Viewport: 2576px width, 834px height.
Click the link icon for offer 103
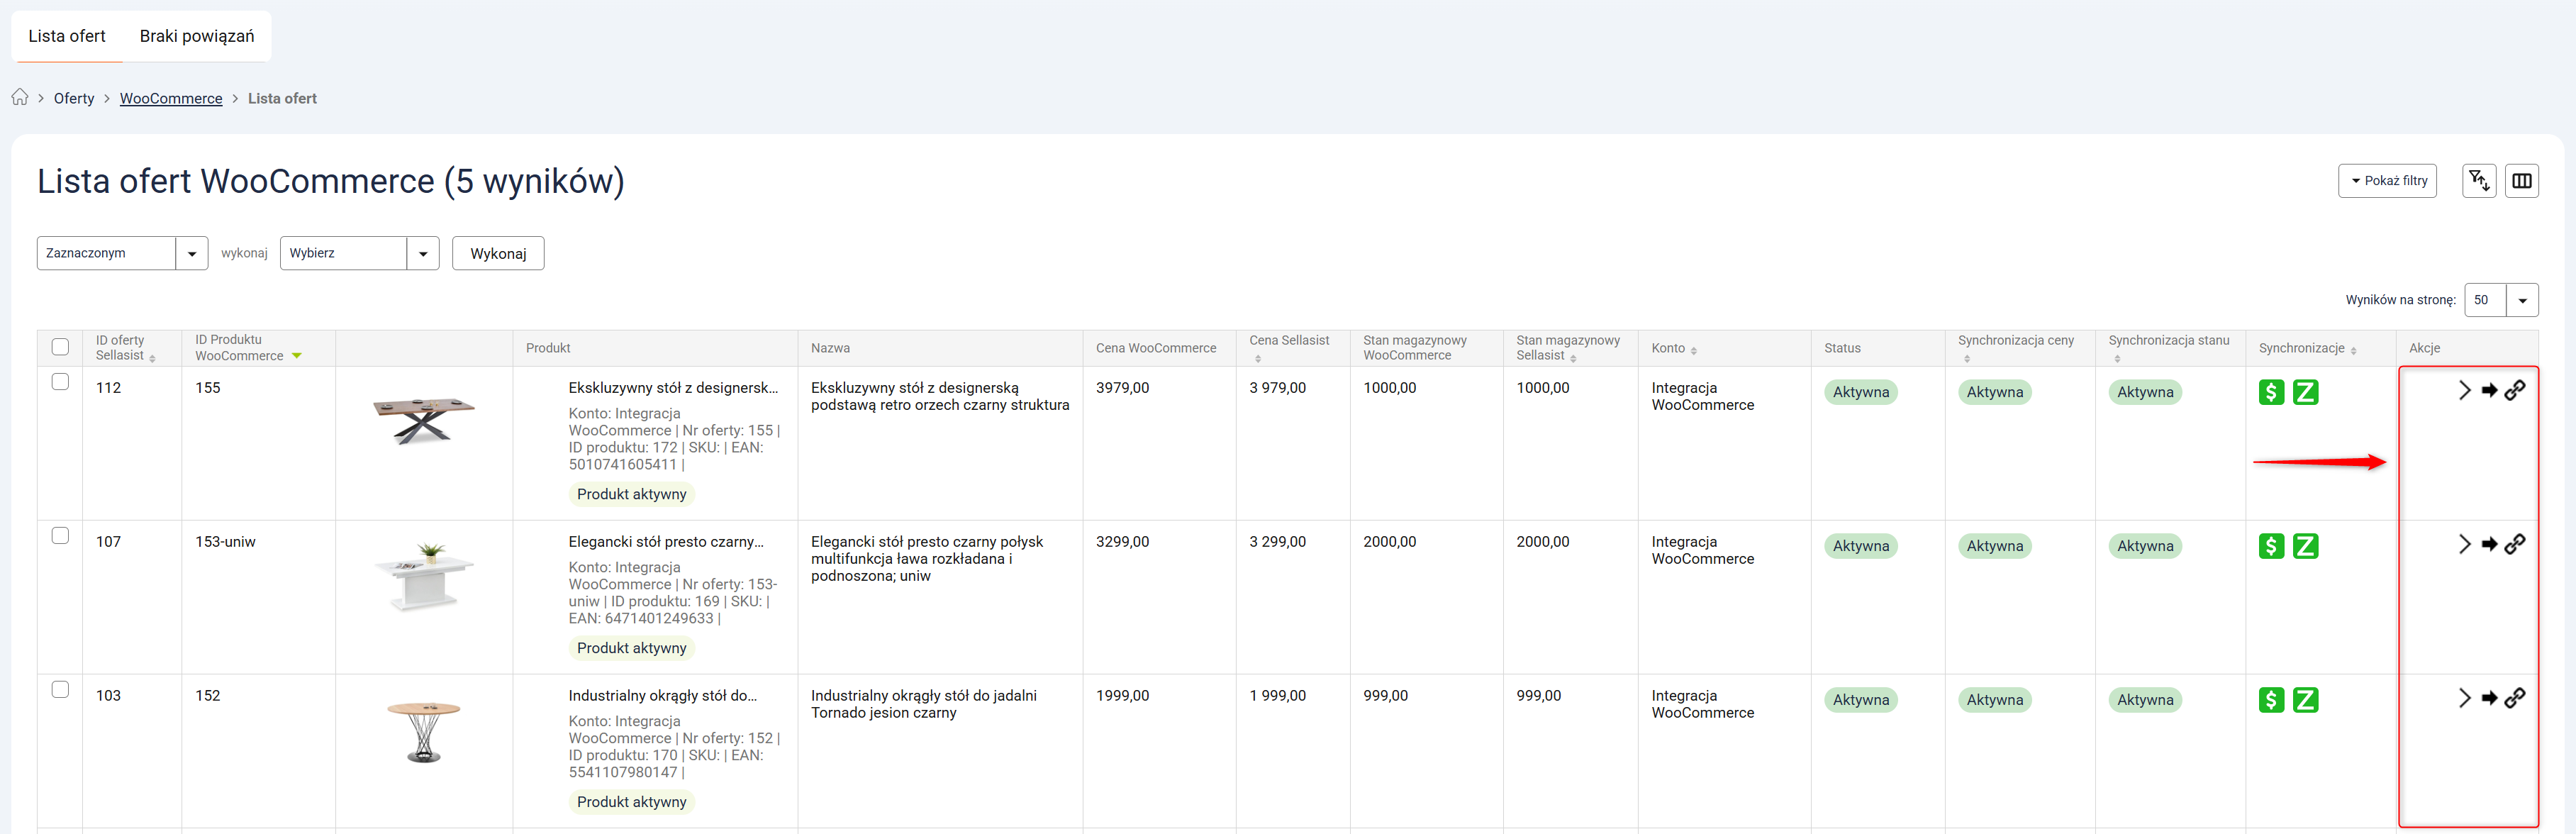pyautogui.click(x=2514, y=699)
